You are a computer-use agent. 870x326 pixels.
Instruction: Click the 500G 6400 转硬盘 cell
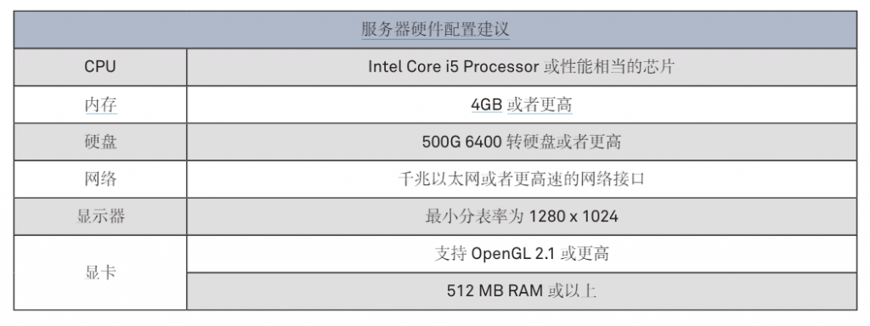point(522,142)
